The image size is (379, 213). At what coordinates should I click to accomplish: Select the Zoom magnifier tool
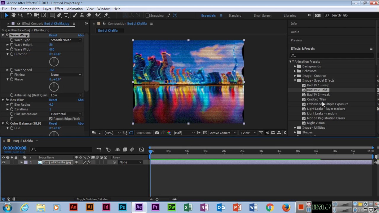pos(20,15)
